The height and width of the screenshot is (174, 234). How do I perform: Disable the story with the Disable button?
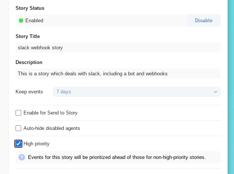point(204,20)
